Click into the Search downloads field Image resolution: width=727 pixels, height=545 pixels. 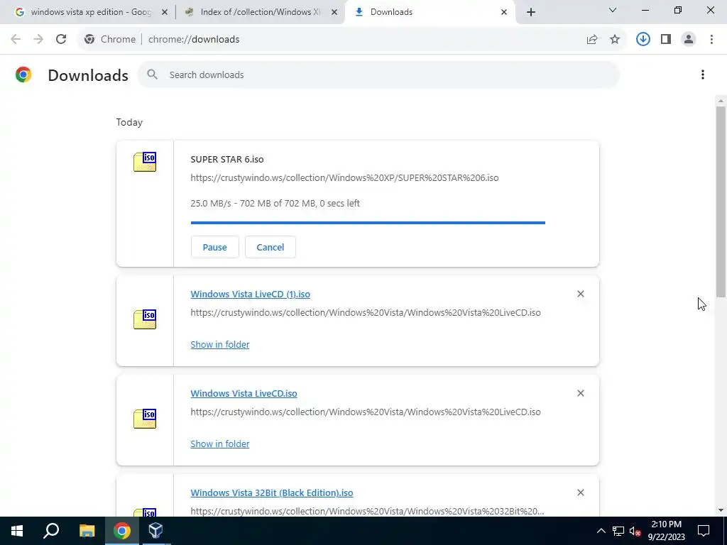pos(378,75)
